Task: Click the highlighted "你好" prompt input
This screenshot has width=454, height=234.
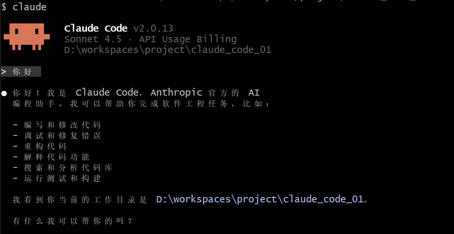Action: coord(22,72)
